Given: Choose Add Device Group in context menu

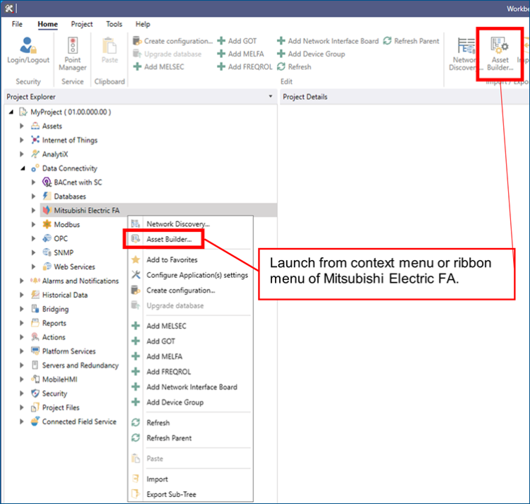Looking at the screenshot, I should click(x=191, y=402).
